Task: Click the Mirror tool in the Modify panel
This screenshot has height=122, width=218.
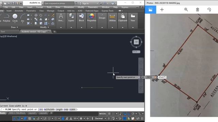Action: [x=41, y=19]
